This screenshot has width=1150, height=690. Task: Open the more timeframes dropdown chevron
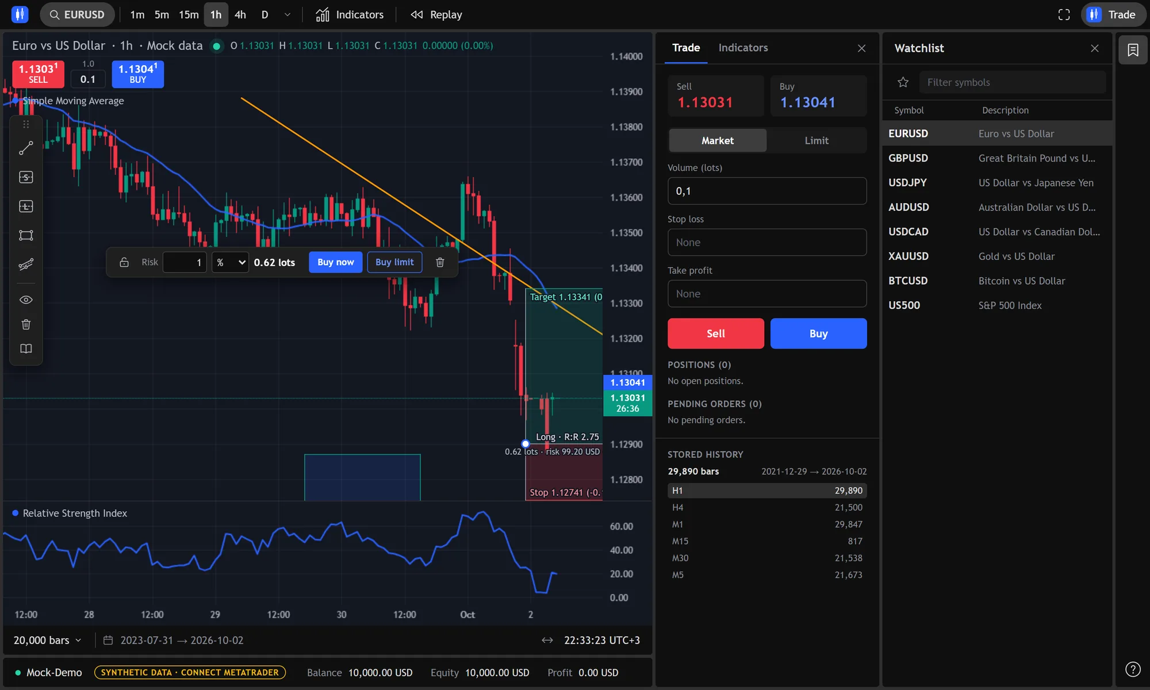(x=287, y=14)
